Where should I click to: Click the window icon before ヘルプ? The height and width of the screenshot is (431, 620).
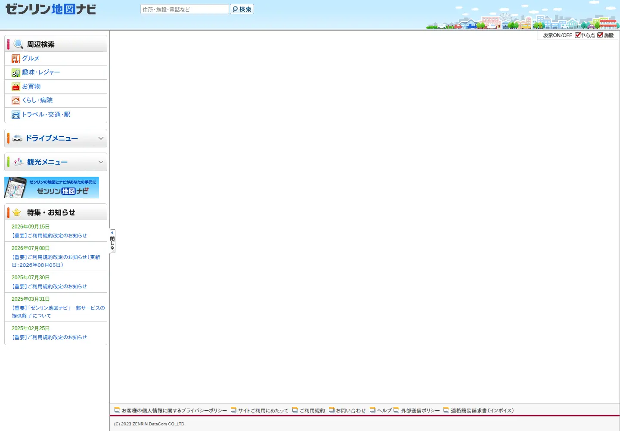coord(372,410)
